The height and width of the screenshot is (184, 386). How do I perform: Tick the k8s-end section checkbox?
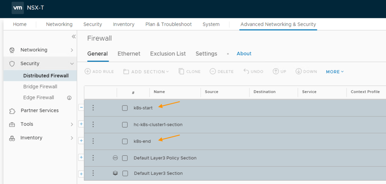tap(125, 141)
